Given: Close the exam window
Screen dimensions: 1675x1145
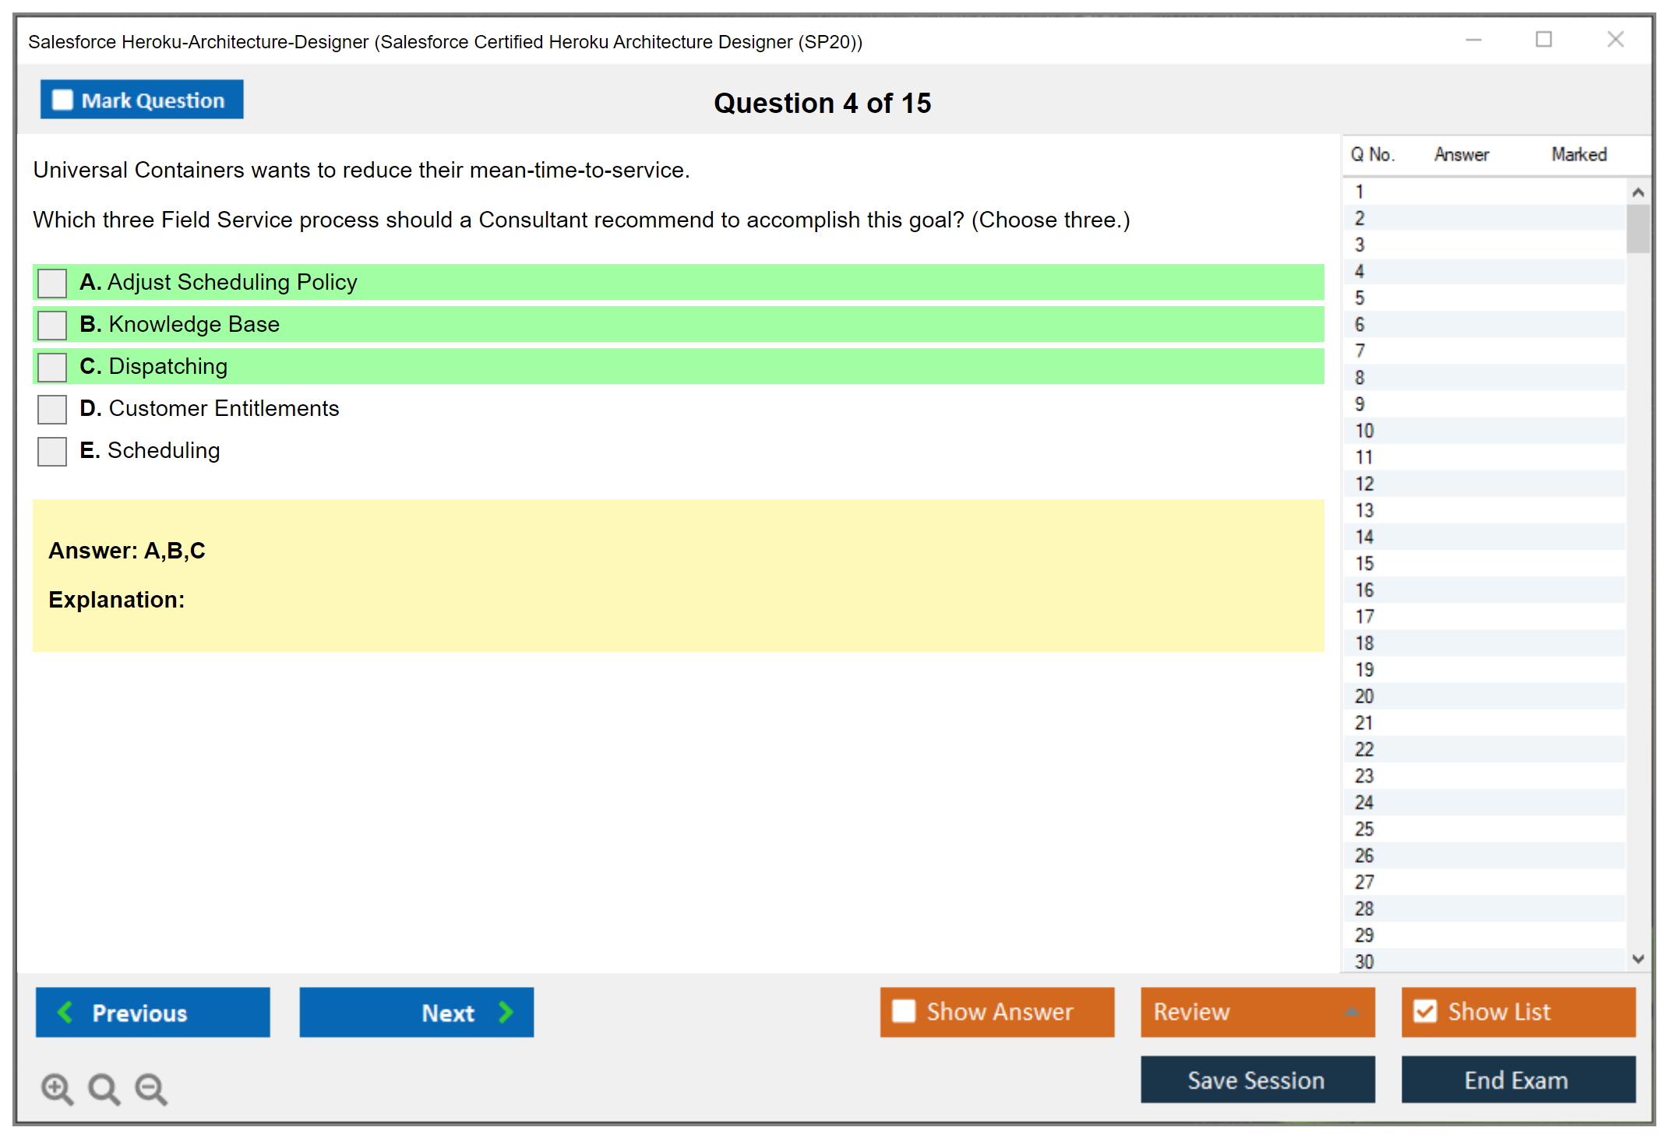Looking at the screenshot, I should [1615, 40].
